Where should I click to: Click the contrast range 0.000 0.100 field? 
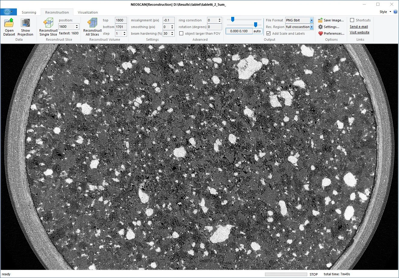coord(239,31)
